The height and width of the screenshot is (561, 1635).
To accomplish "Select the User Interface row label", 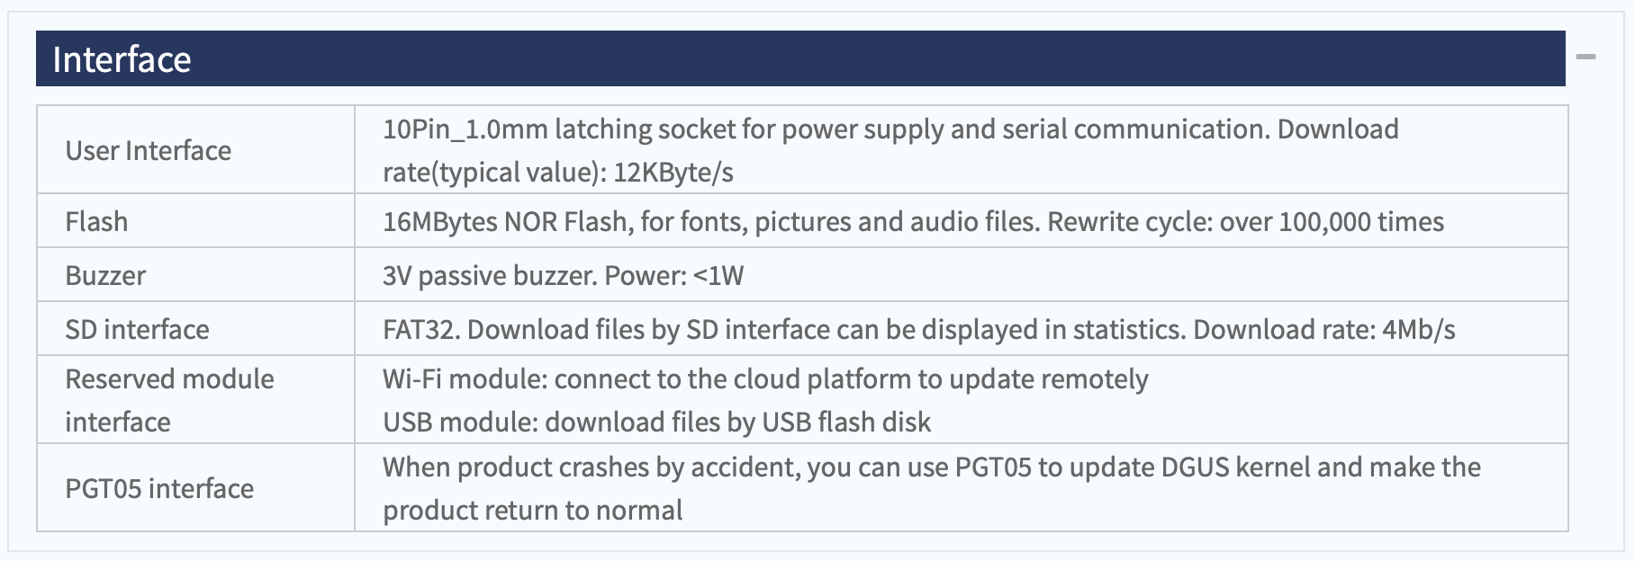I will tap(149, 150).
